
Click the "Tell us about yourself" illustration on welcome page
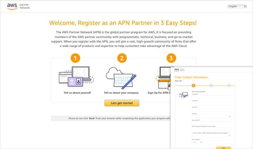tap(76, 76)
